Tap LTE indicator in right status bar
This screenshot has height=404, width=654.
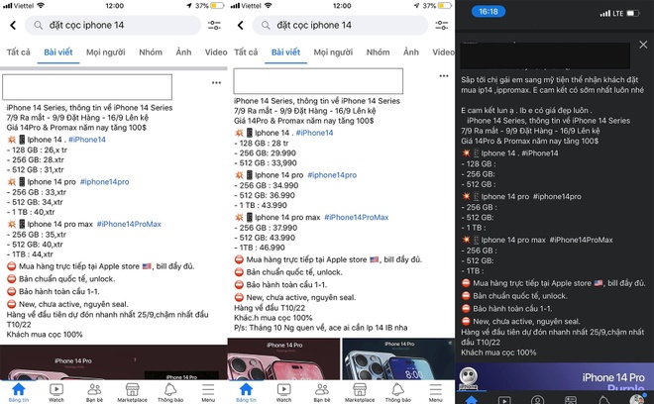pyautogui.click(x=617, y=13)
